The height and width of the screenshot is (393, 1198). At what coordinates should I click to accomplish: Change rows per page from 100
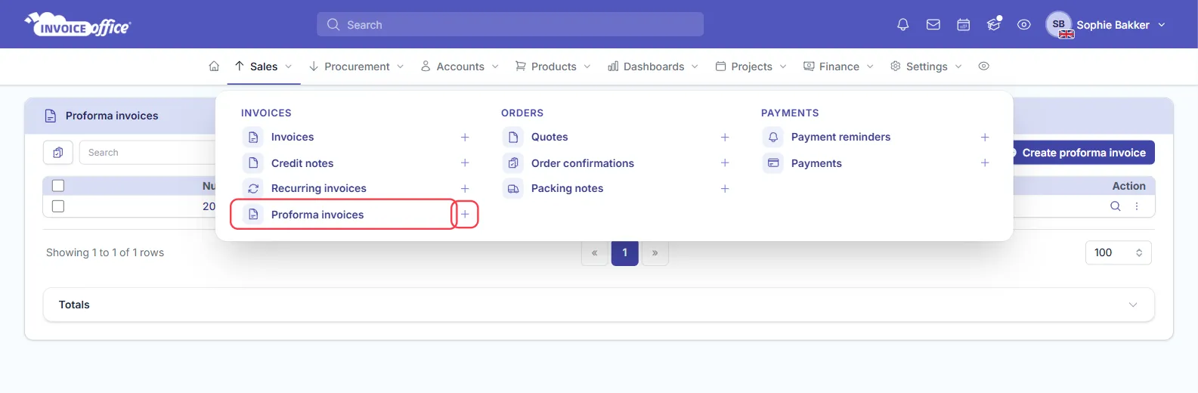(1118, 252)
